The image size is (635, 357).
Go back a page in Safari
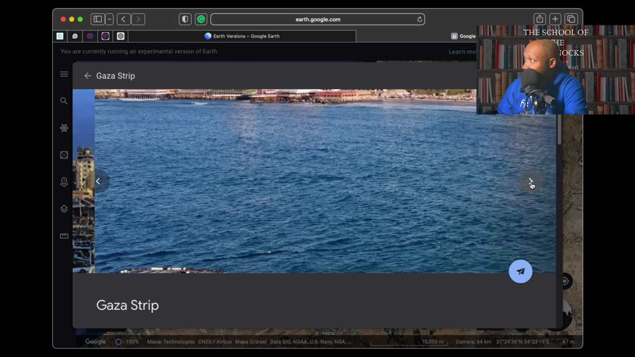click(124, 19)
